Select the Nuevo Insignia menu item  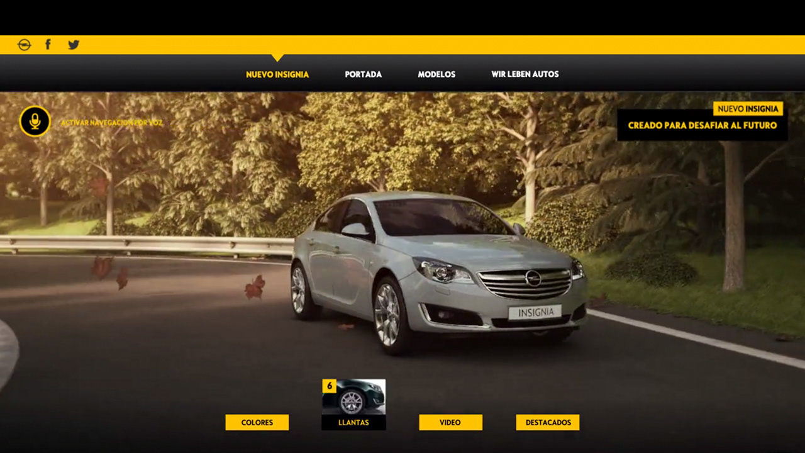pyautogui.click(x=277, y=74)
